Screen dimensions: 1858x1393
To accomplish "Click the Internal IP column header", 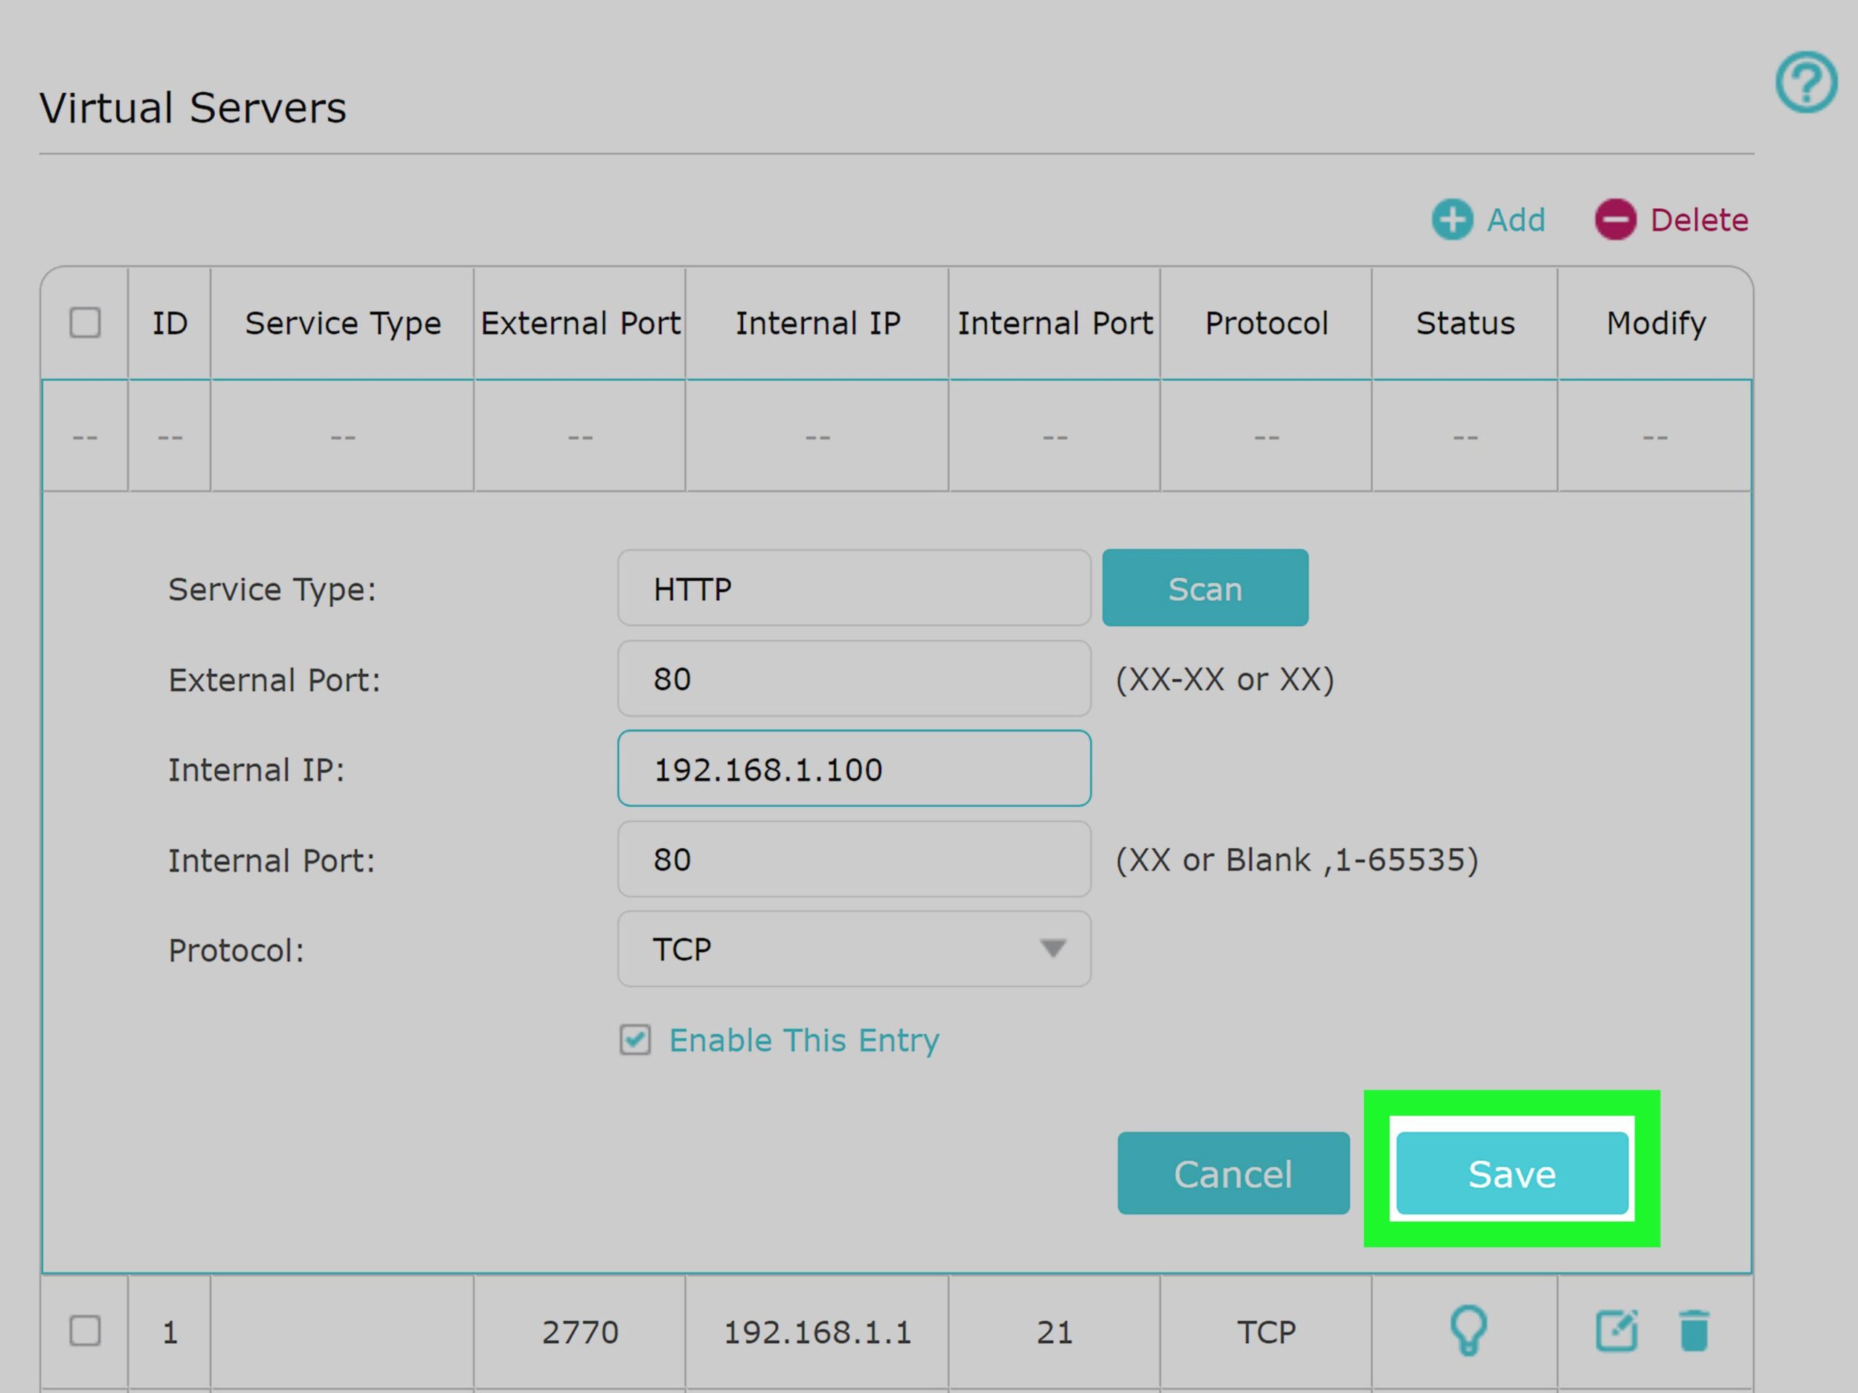I will point(817,324).
